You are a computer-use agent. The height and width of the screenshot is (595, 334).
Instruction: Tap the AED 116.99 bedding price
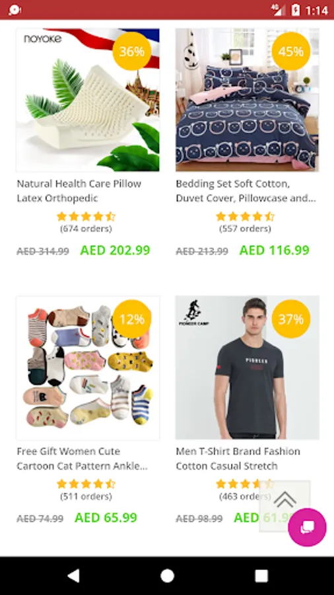point(275,250)
